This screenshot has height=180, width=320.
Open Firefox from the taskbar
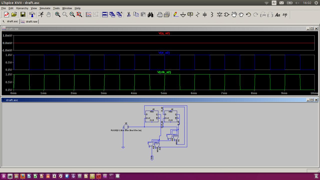pos(22,176)
